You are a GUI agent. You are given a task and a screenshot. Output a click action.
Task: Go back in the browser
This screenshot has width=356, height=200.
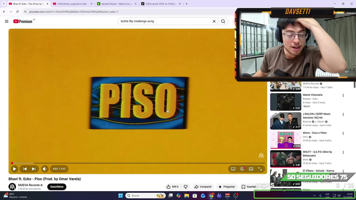[4, 12]
